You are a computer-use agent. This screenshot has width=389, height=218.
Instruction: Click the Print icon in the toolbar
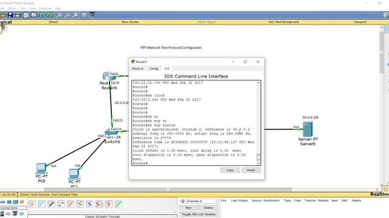(18, 15)
